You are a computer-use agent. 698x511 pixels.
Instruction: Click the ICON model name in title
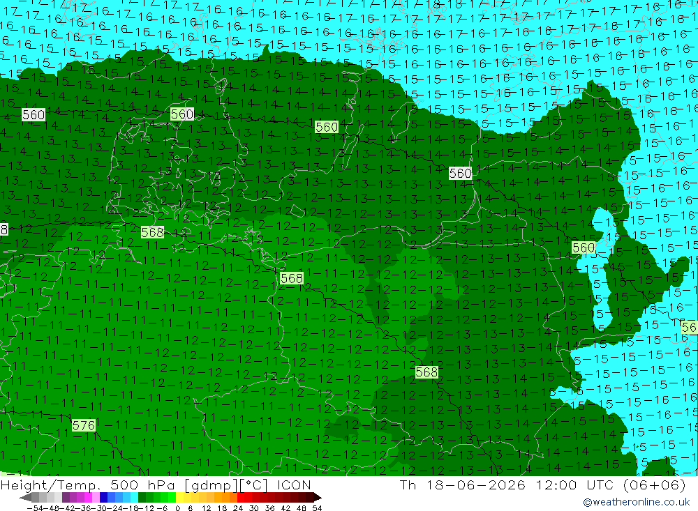pos(294,485)
